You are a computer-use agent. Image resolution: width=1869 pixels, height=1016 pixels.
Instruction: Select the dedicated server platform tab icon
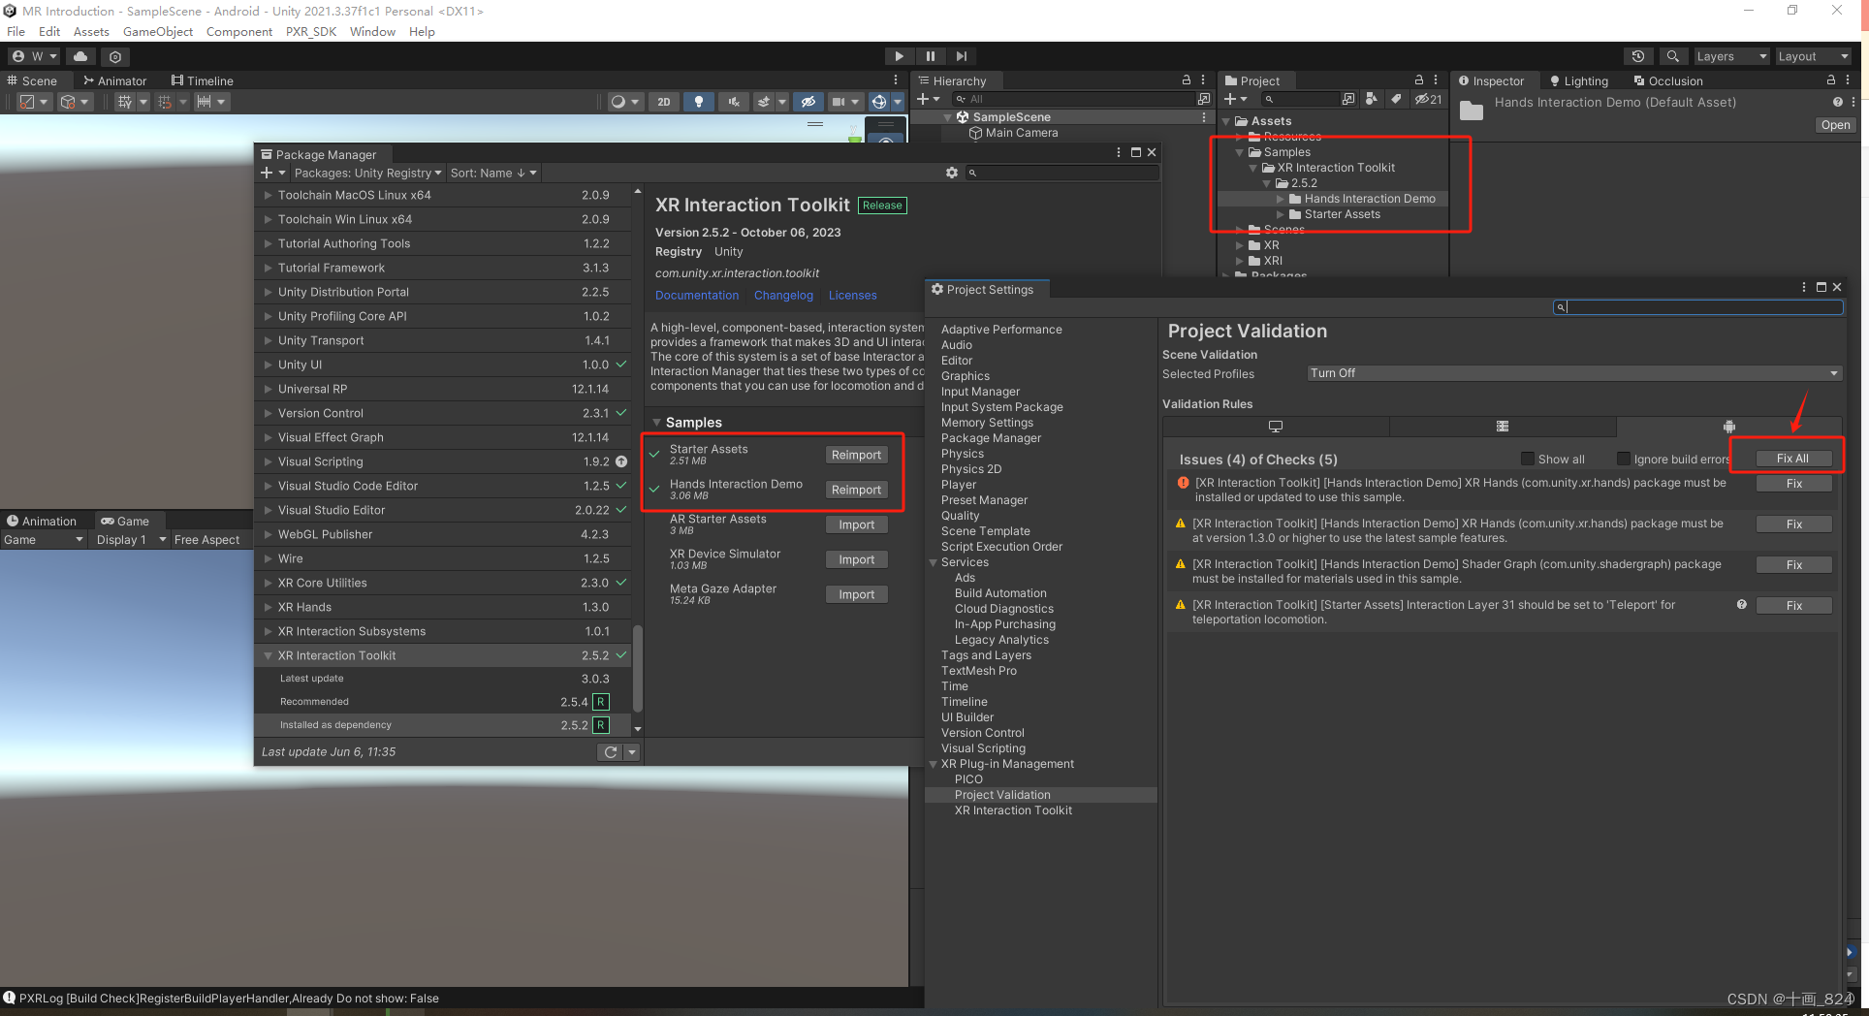coord(1503,427)
